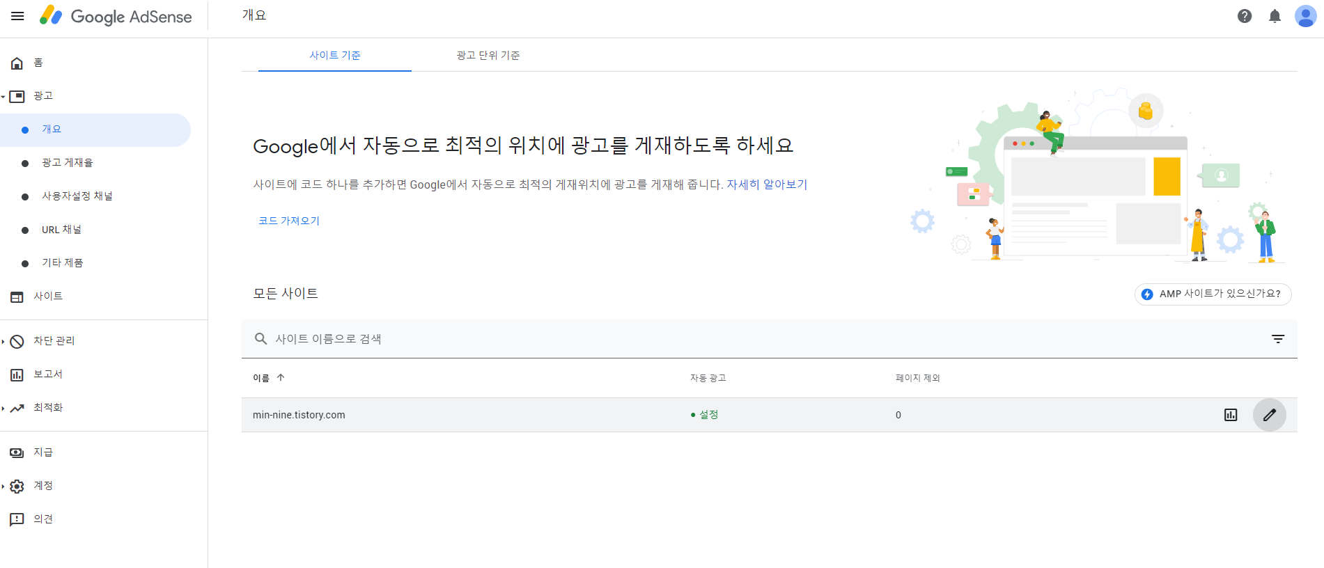Click the 자세히 알아보기 link
This screenshot has width=1324, height=568.
point(767,184)
